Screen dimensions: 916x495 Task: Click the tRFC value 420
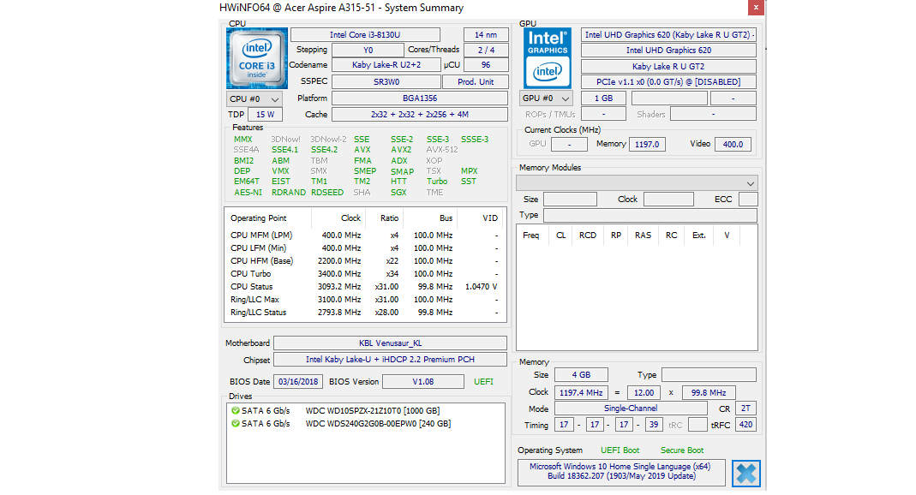(x=746, y=425)
